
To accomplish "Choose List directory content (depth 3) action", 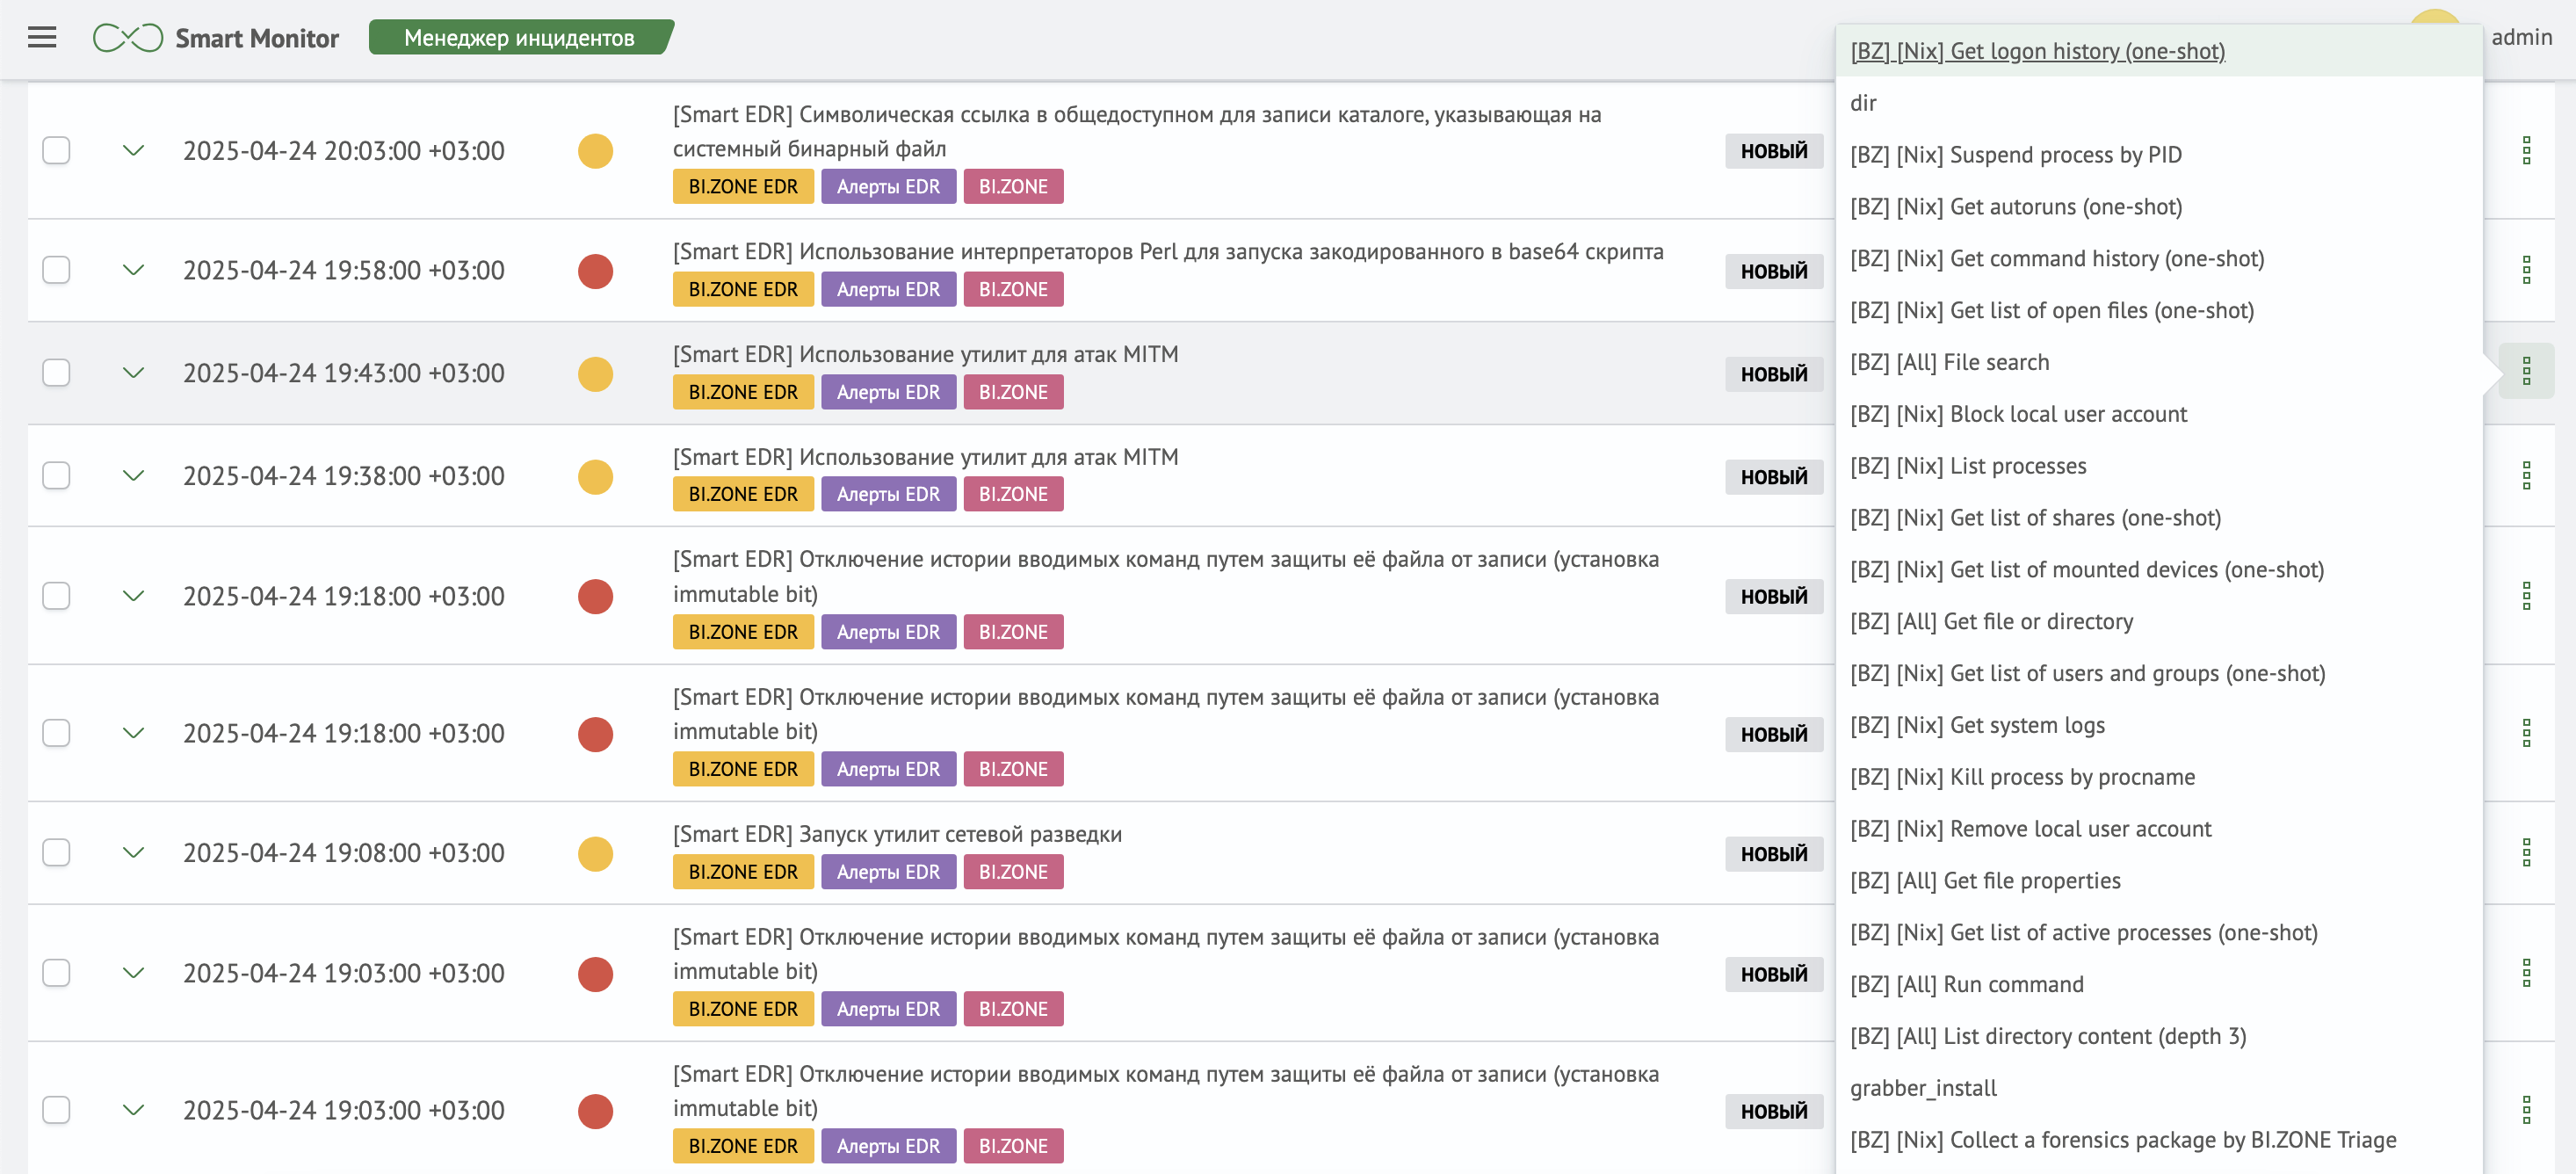I will [2158, 1037].
